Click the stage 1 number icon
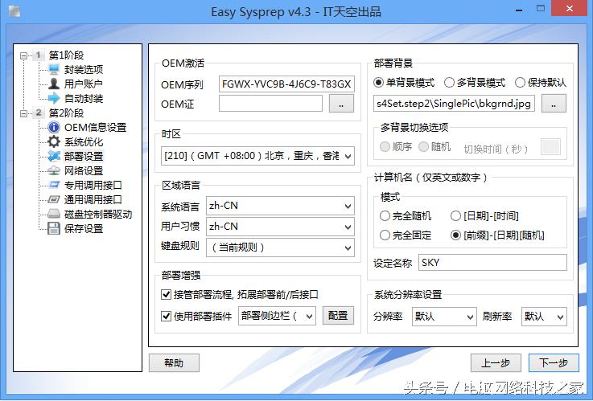The height and width of the screenshot is (401, 593). click(38, 55)
